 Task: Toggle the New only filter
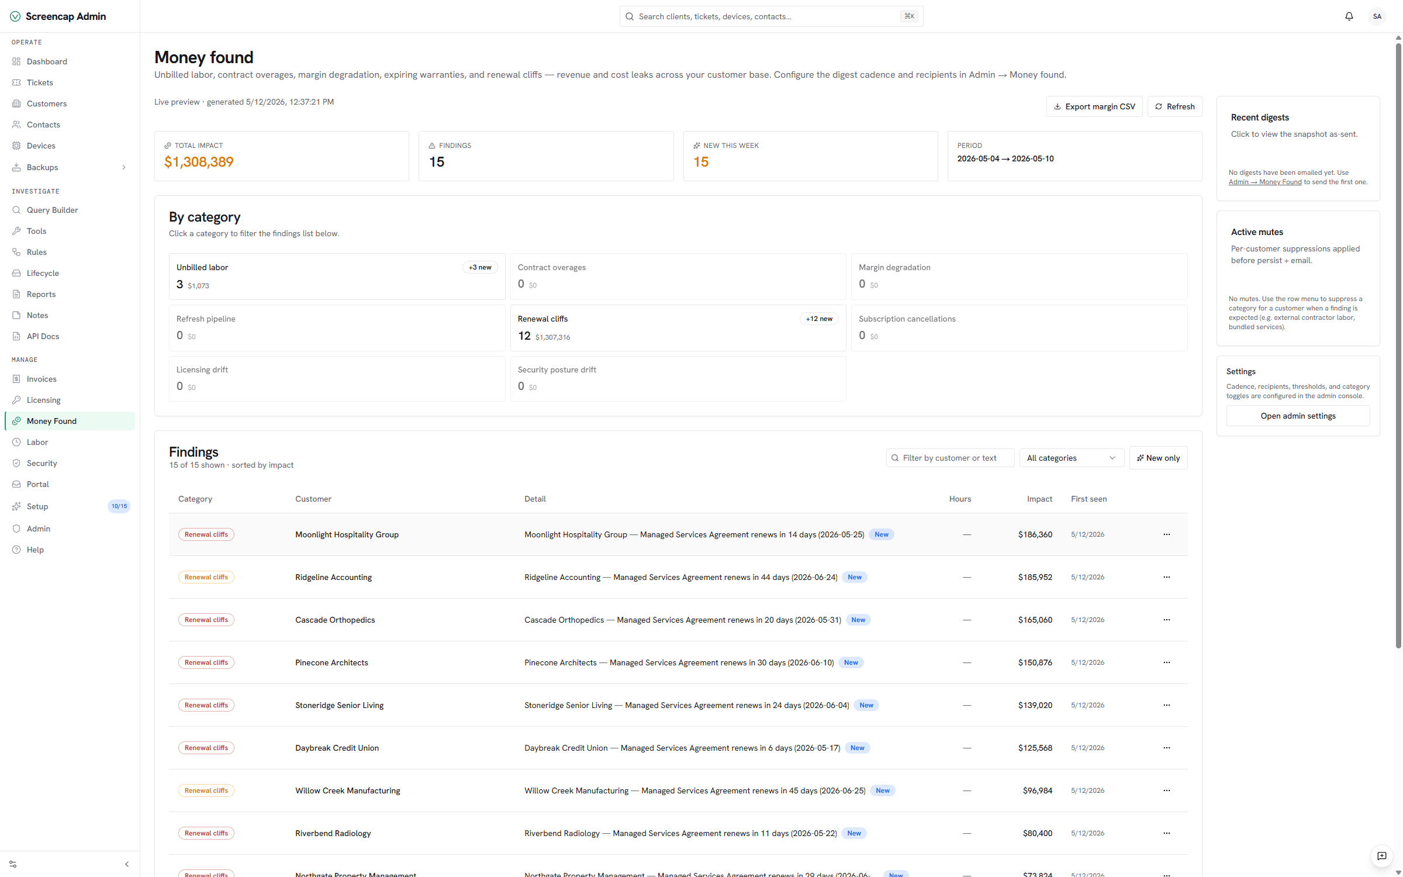1158,458
